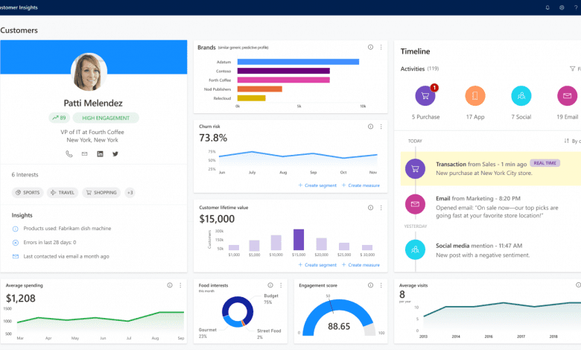Click the pink Email activity icon

coord(567,96)
